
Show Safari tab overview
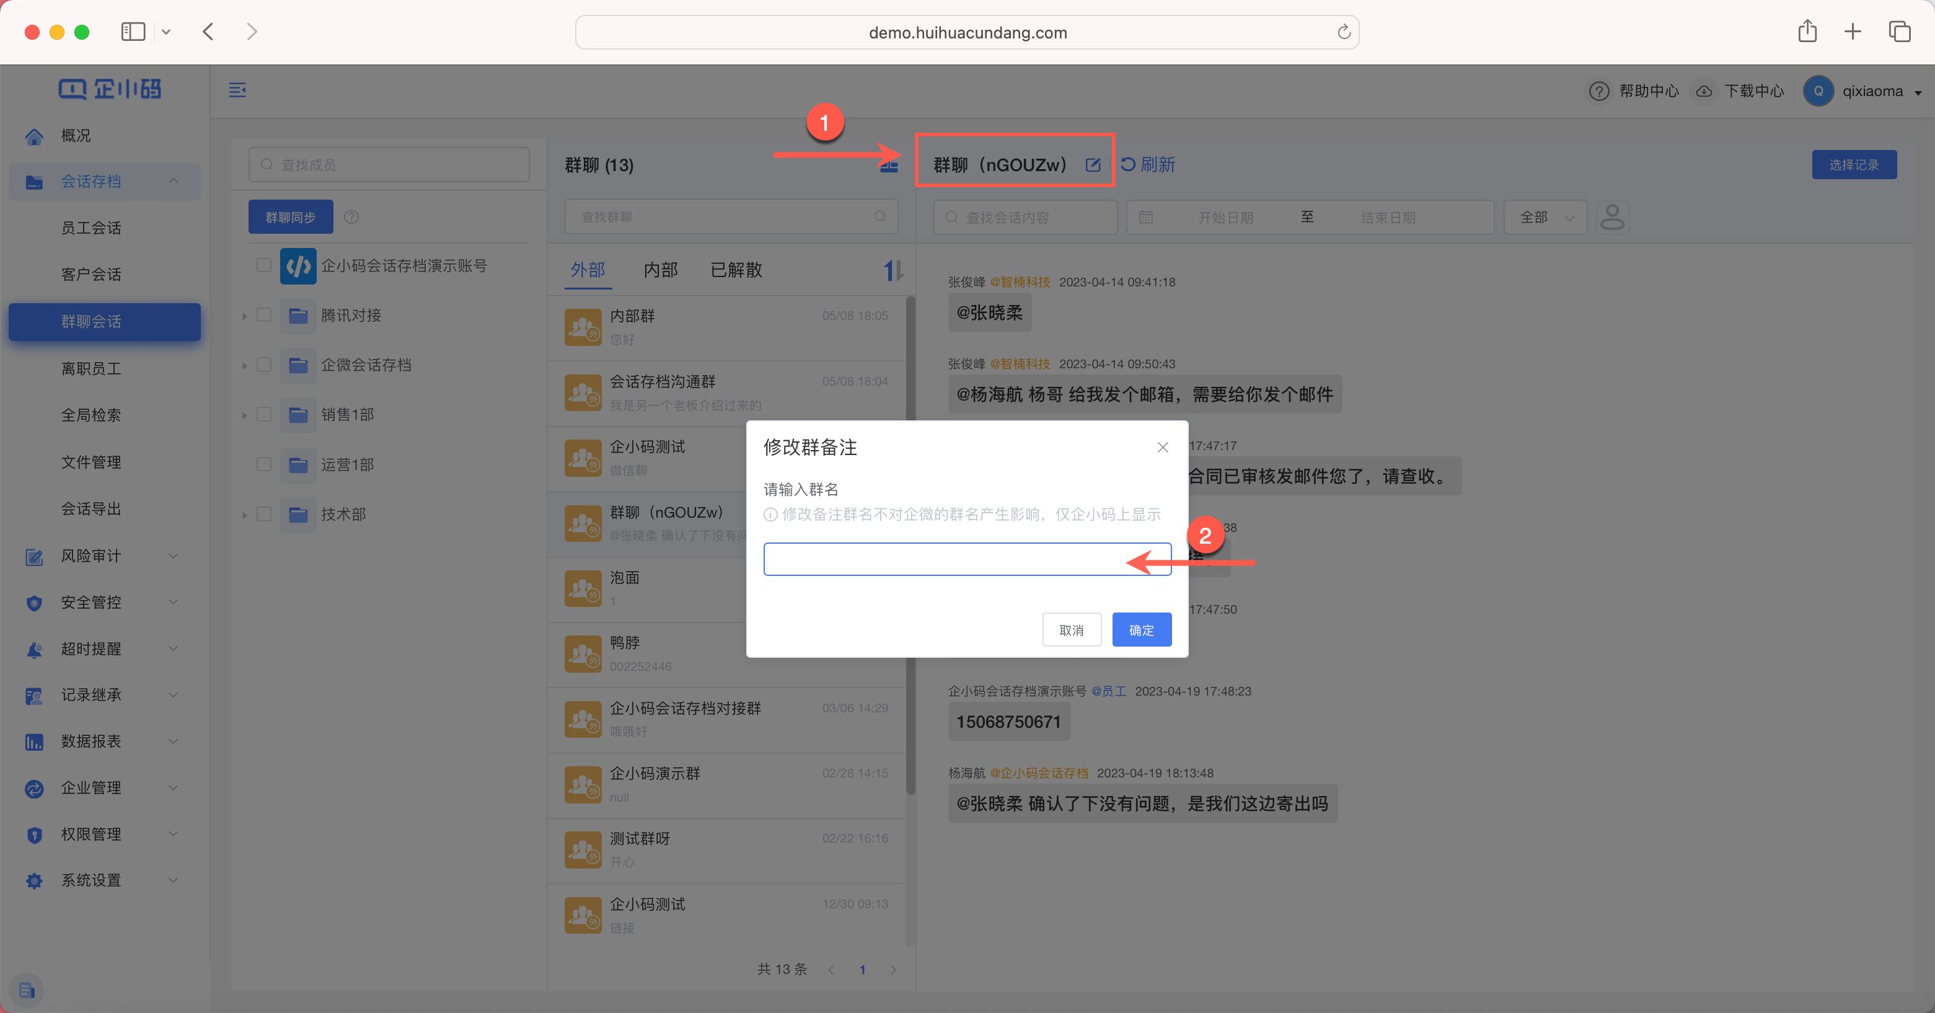coord(1900,32)
